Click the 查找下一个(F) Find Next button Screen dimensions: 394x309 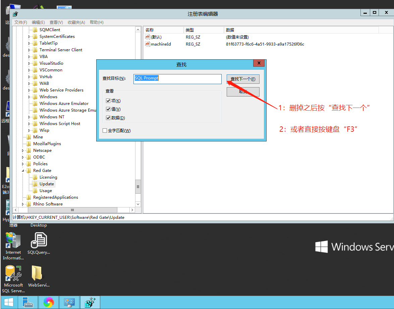(x=243, y=79)
